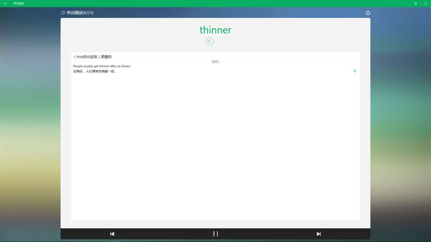Pause the word playback

coord(215,234)
